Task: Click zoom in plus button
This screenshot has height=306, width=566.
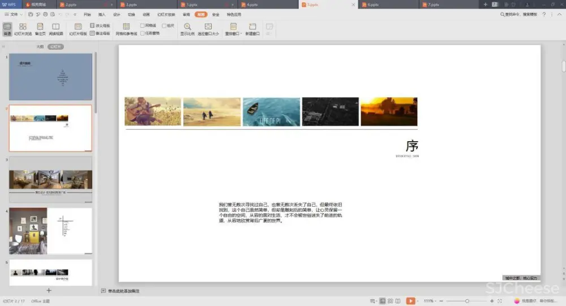Action: [x=492, y=301]
